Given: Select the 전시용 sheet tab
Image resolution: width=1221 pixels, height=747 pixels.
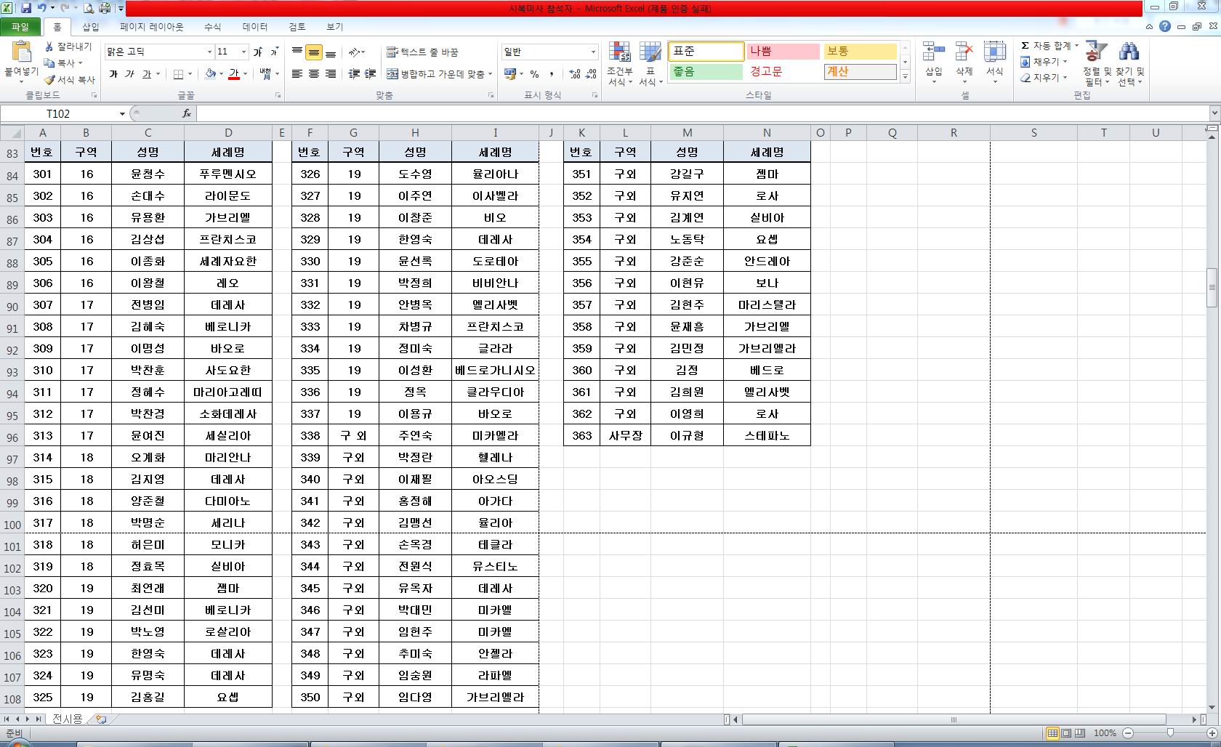Looking at the screenshot, I should click(68, 719).
